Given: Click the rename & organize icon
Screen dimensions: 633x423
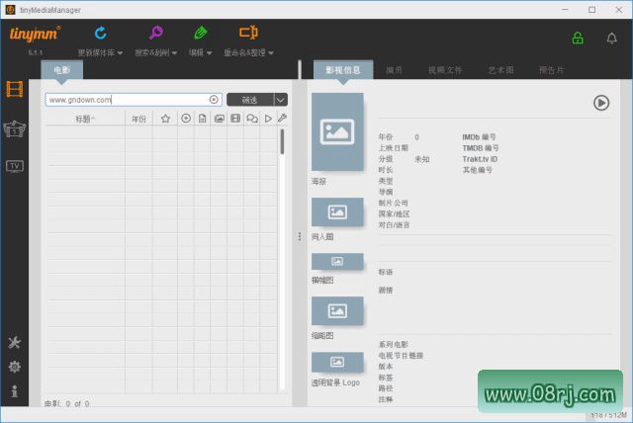Looking at the screenshot, I should point(248,34).
